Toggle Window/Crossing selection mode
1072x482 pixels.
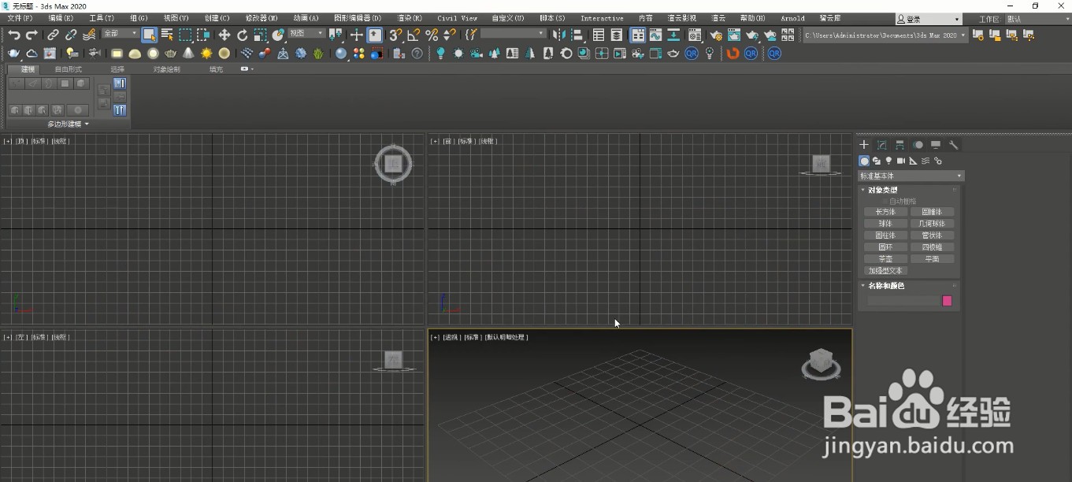(203, 35)
